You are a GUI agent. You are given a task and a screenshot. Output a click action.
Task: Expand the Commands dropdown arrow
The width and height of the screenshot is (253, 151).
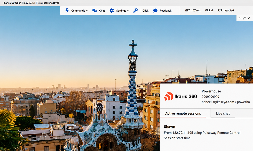[x=87, y=11]
